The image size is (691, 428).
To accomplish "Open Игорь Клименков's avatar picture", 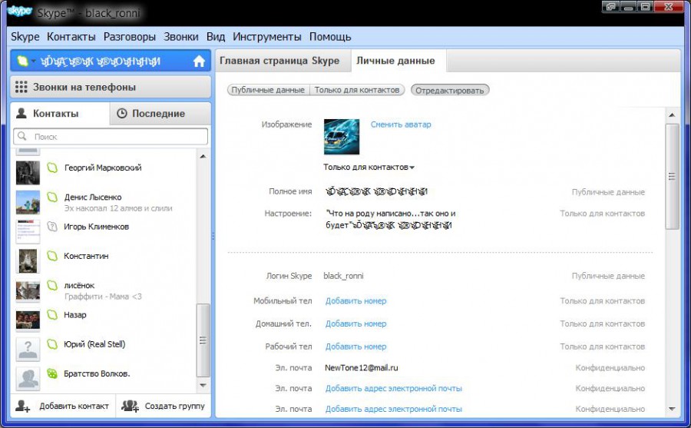I will pyautogui.click(x=28, y=231).
